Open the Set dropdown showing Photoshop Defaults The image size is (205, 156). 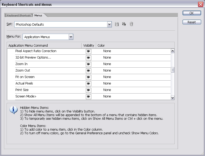click(63, 24)
